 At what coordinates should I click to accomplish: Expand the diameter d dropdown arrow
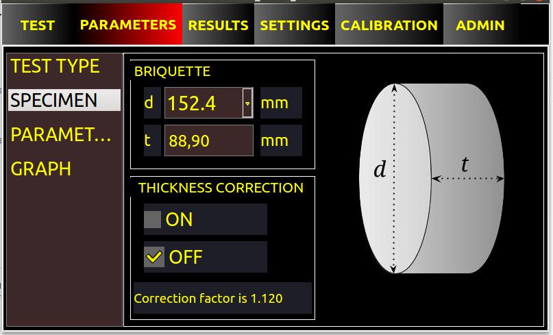click(x=247, y=103)
